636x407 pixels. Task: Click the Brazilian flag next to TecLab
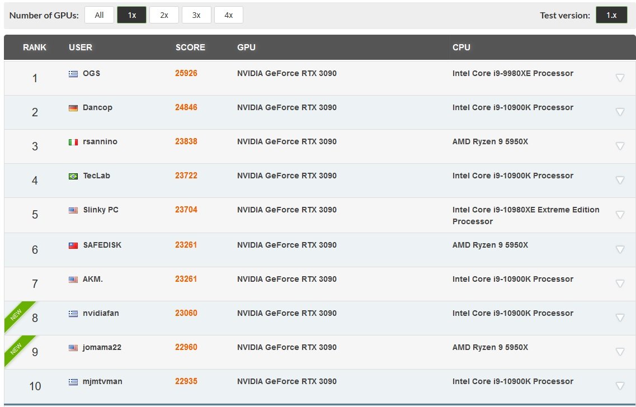click(73, 176)
